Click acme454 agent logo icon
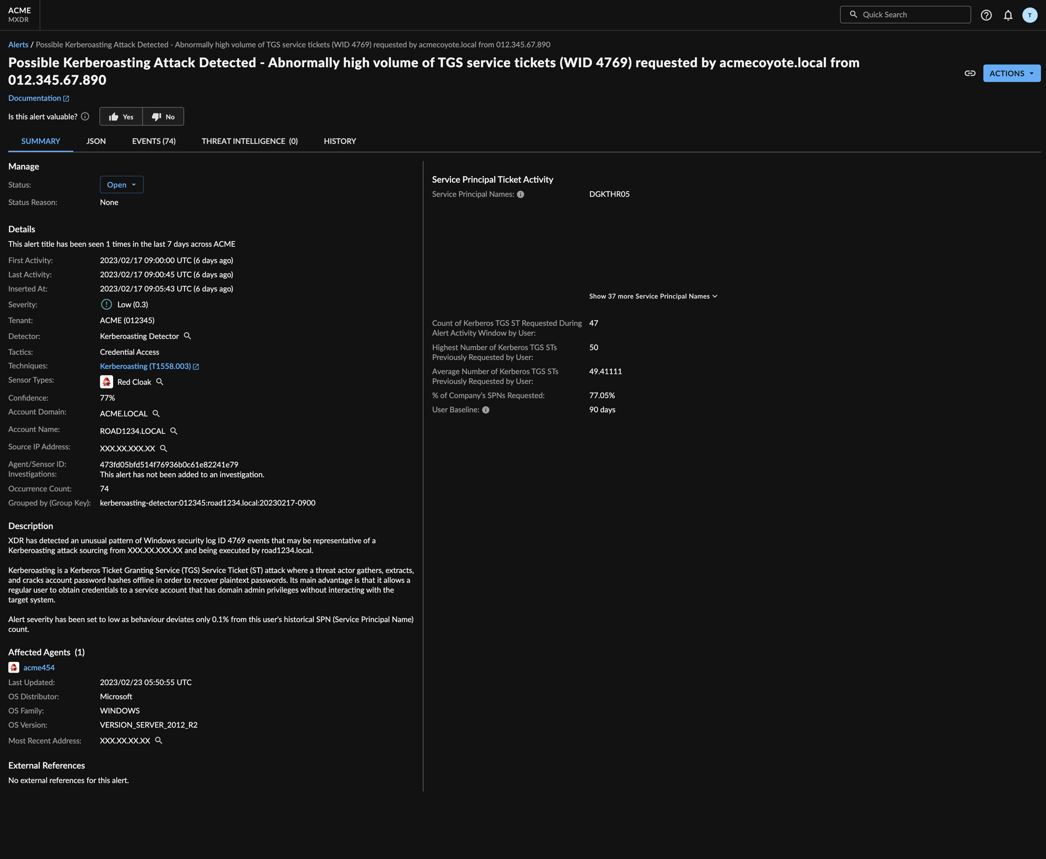This screenshot has height=859, width=1046. tap(14, 667)
